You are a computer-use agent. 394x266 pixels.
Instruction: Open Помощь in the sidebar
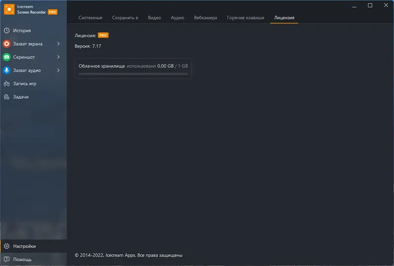point(33,259)
